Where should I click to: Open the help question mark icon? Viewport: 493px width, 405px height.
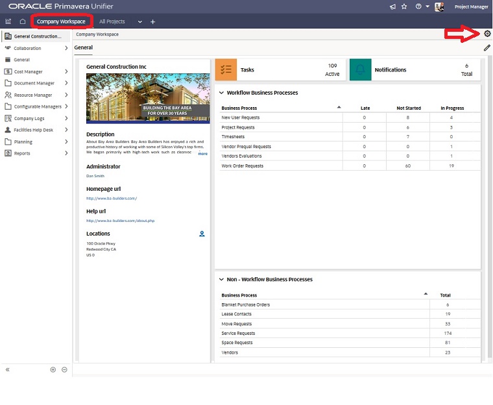pyautogui.click(x=418, y=6)
